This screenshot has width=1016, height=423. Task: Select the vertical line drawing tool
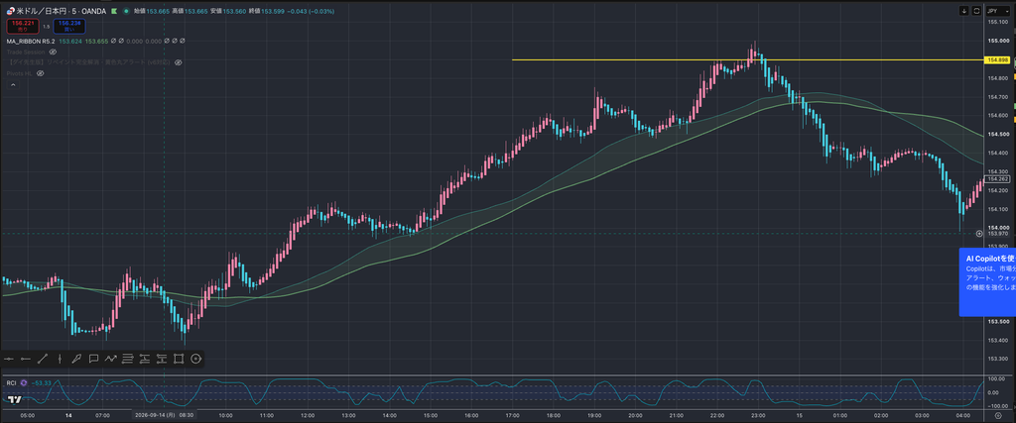(60, 359)
